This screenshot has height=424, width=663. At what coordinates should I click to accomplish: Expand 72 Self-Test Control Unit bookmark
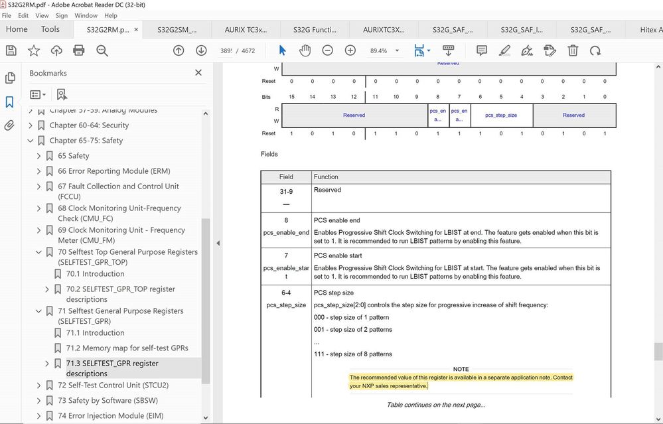click(39, 385)
